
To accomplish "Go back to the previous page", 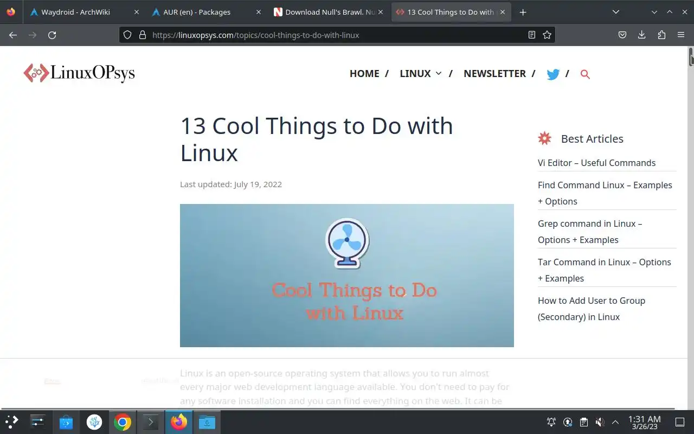I will [x=13, y=35].
